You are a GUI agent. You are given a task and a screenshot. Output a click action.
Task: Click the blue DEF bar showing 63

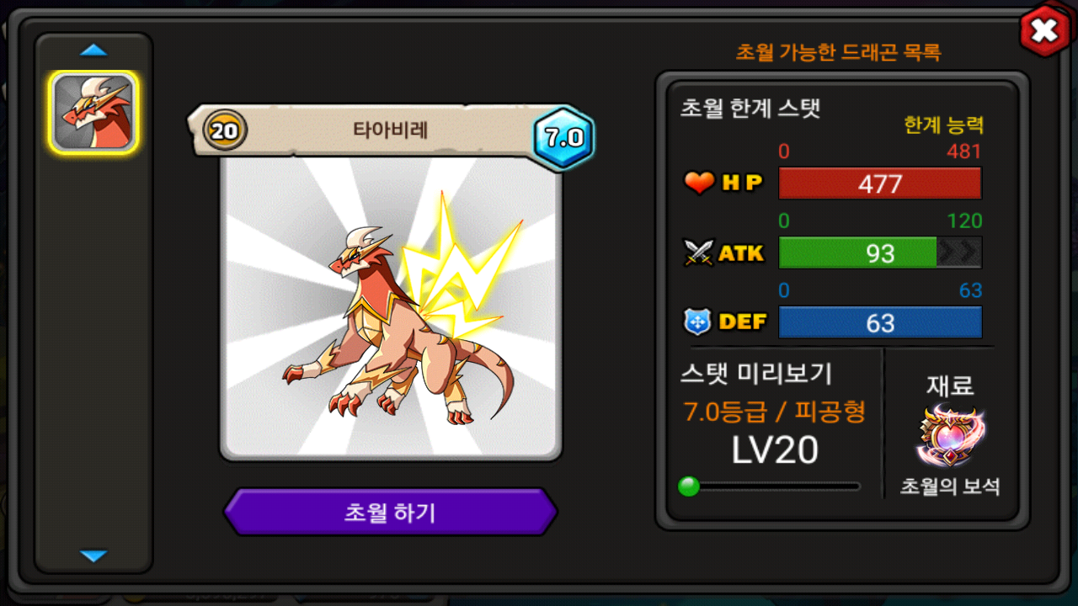(x=880, y=322)
